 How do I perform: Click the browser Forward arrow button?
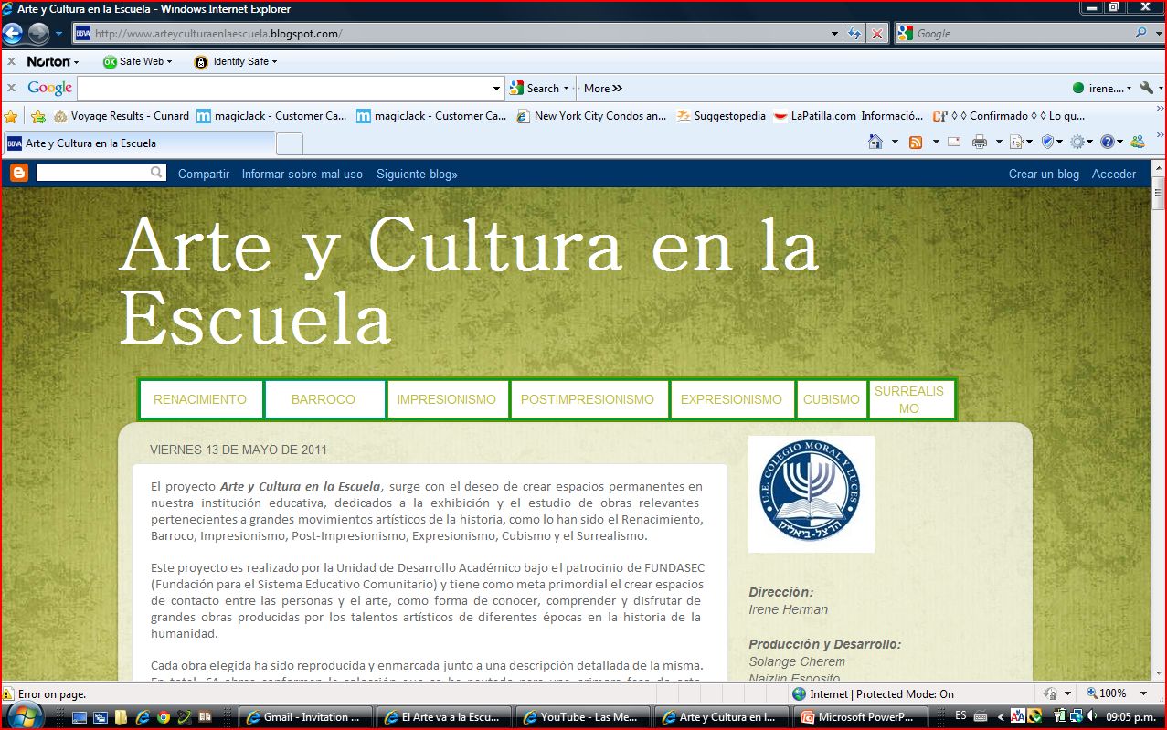point(38,34)
